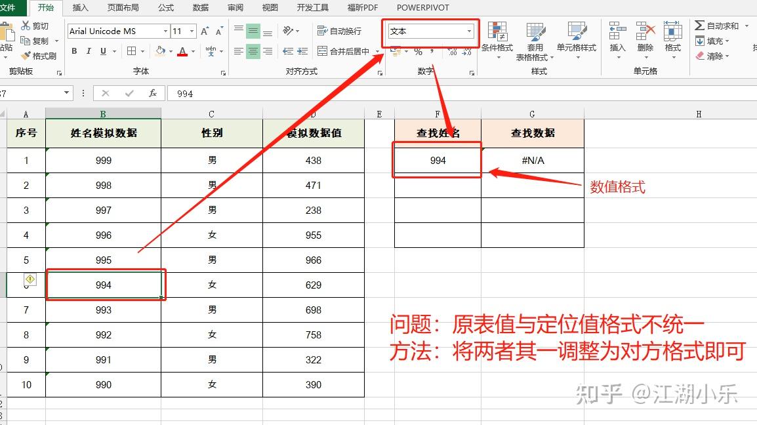Screen dimensions: 757x425
Task: Toggle Underline formatting
Action: point(103,51)
